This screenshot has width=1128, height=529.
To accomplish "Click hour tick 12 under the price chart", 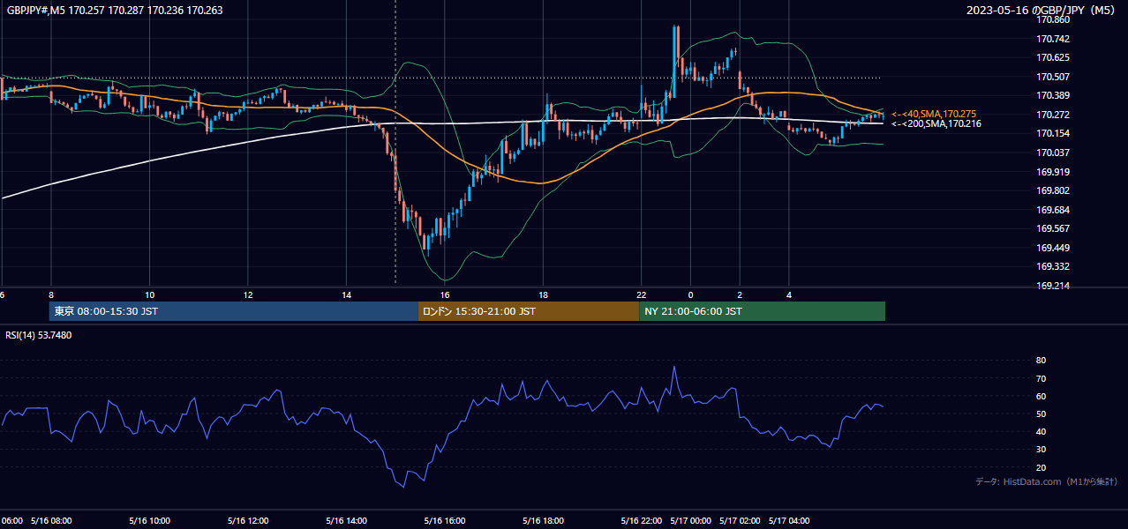I will point(248,294).
